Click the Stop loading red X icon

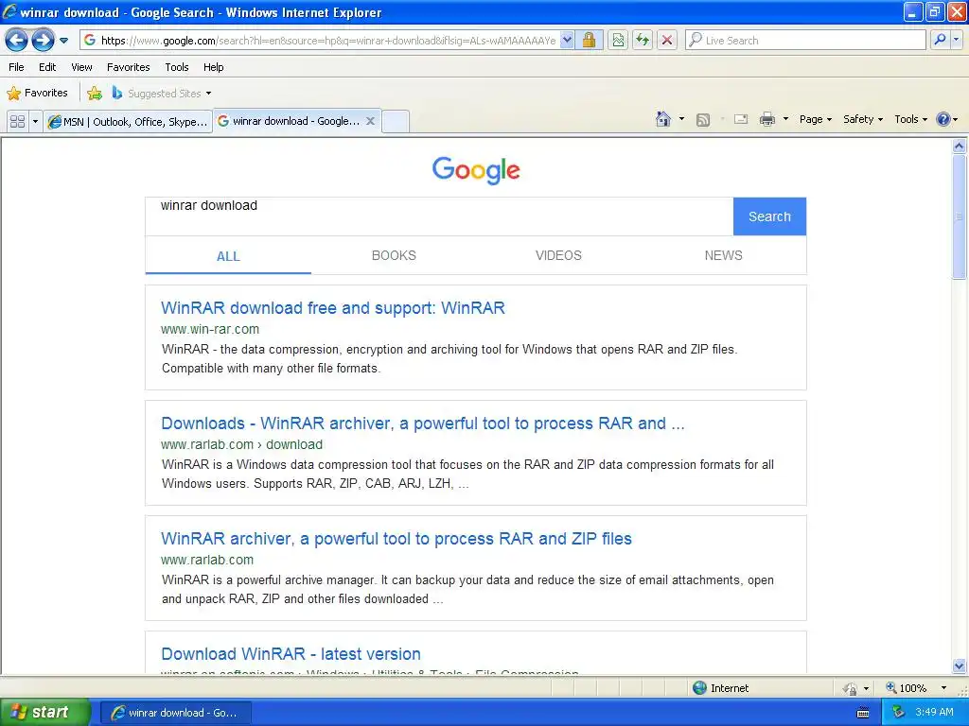tap(667, 40)
